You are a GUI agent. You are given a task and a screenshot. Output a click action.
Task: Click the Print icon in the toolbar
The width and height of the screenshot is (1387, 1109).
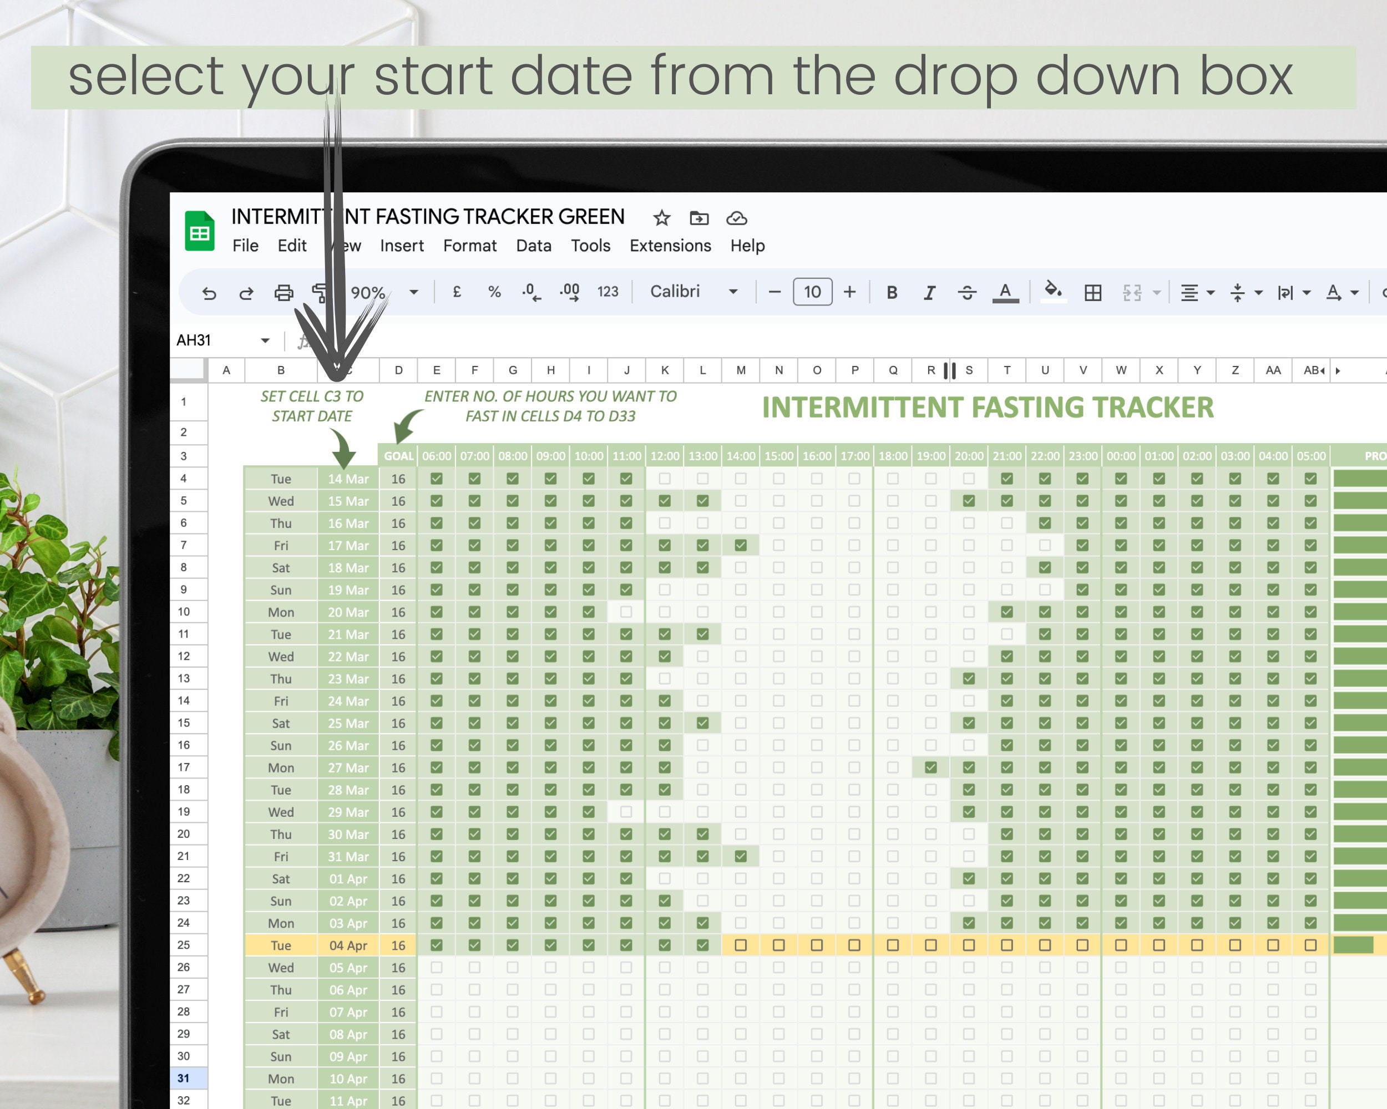(285, 293)
